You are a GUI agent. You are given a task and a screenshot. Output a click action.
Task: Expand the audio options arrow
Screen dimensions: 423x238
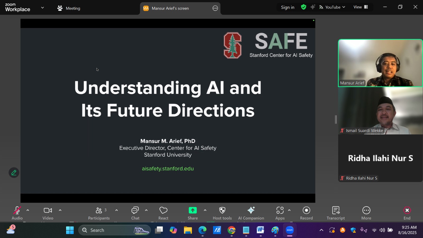pyautogui.click(x=28, y=210)
